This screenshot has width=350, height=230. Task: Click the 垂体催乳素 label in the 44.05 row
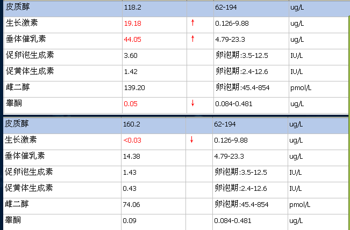[x=25, y=39]
